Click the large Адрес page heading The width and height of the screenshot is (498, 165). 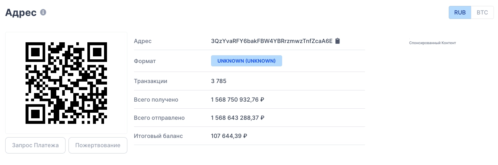coord(21,12)
